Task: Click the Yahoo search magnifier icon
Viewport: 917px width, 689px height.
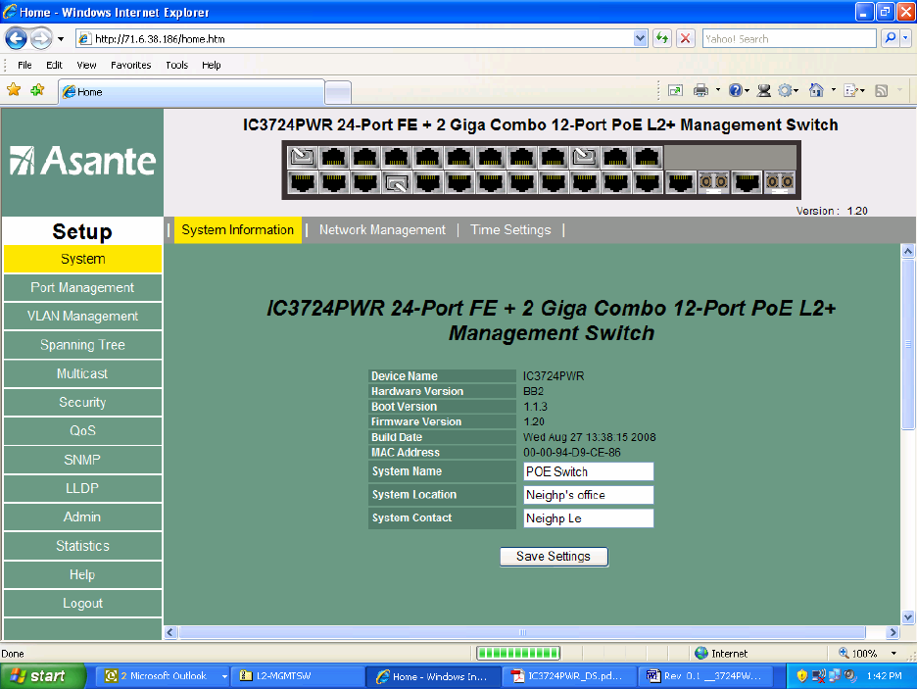Action: pyautogui.click(x=890, y=39)
